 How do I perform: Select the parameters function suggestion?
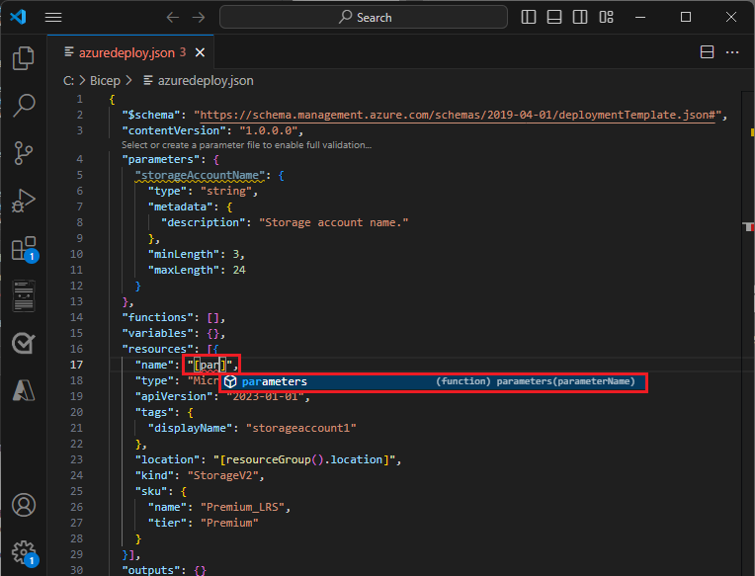pyautogui.click(x=434, y=381)
